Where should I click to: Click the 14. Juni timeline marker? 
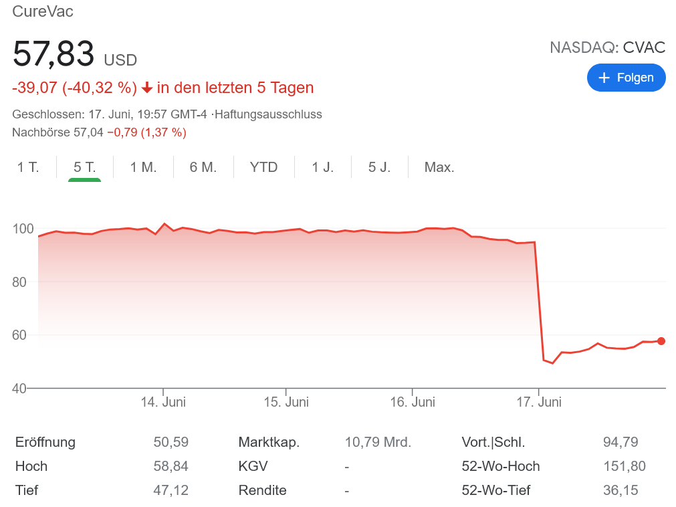pos(163,402)
